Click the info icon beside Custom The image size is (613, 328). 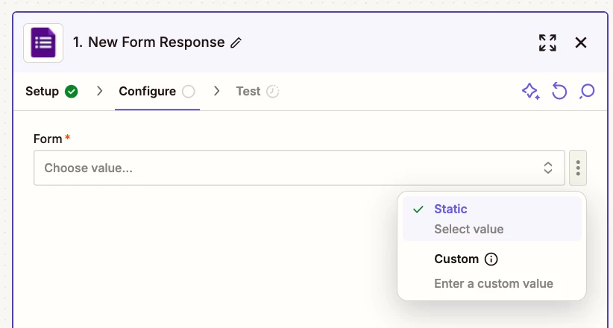(491, 259)
